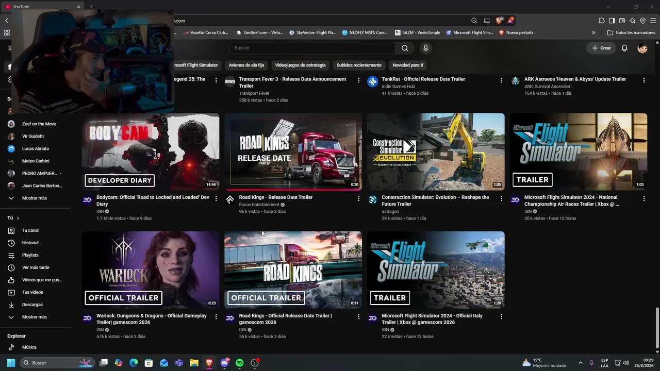660x371 pixels.
Task: Click the Windows Start button
Action: coord(11,363)
